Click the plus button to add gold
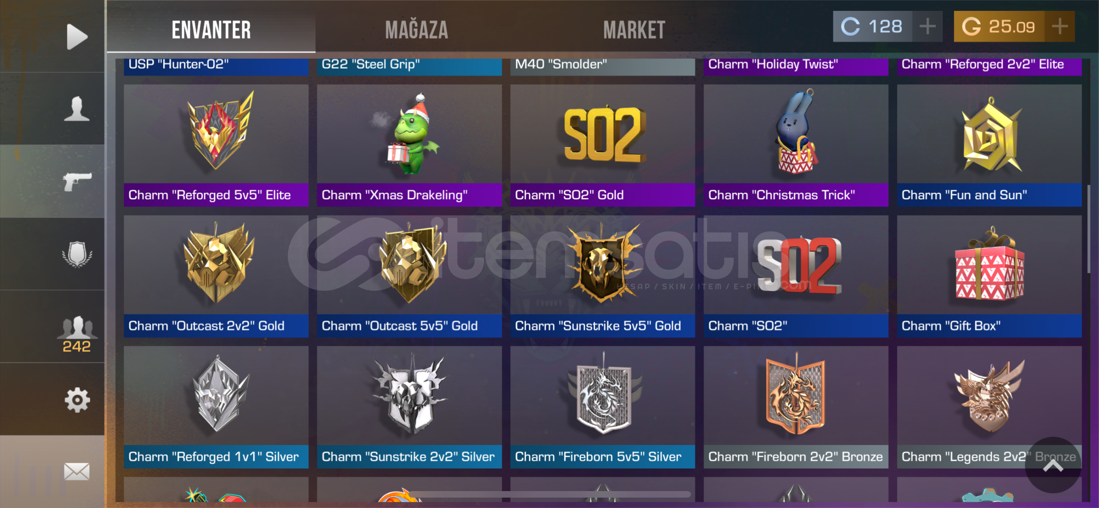 tap(1060, 26)
